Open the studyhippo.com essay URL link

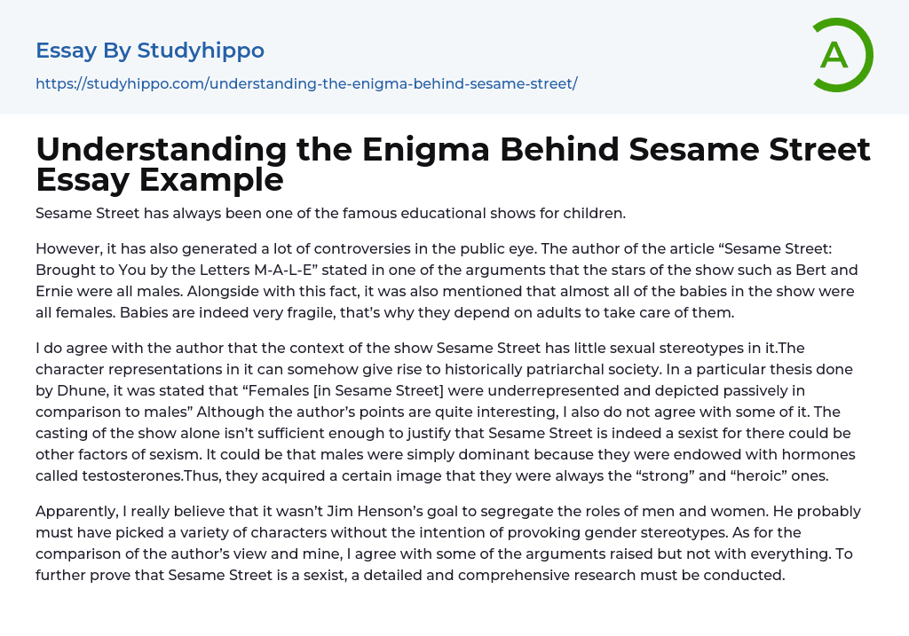coord(306,83)
